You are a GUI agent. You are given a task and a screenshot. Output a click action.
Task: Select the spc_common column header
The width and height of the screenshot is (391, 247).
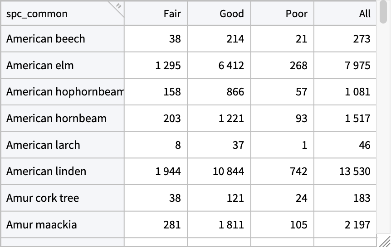click(x=37, y=14)
